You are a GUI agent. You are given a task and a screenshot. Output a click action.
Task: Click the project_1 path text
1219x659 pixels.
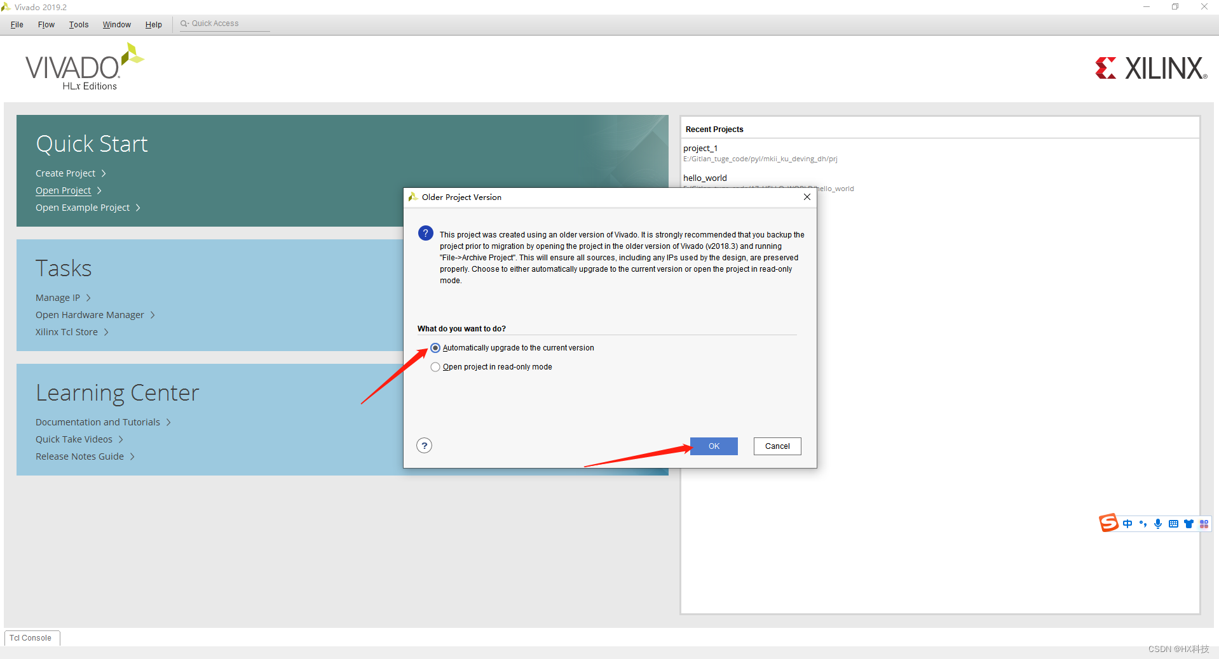coord(760,159)
